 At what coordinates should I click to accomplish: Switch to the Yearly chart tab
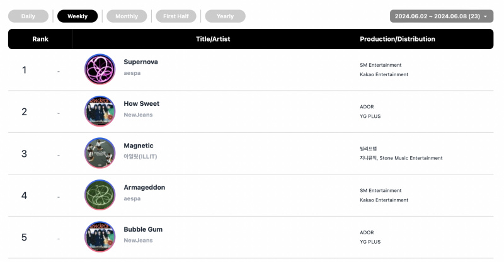[225, 16]
